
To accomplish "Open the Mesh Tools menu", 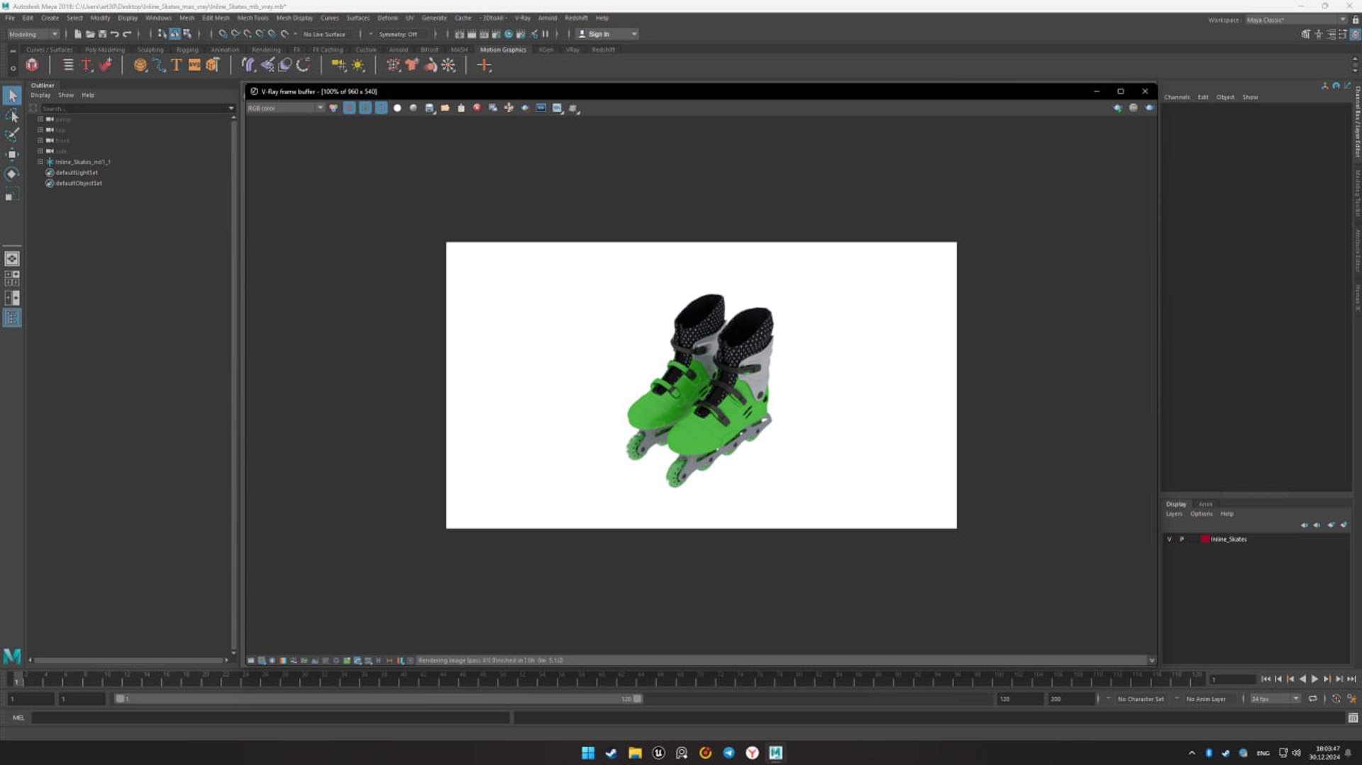I will click(x=253, y=18).
